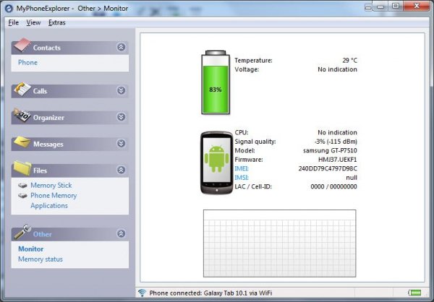Open the Applications link
This screenshot has height=302, width=434.
click(49, 206)
